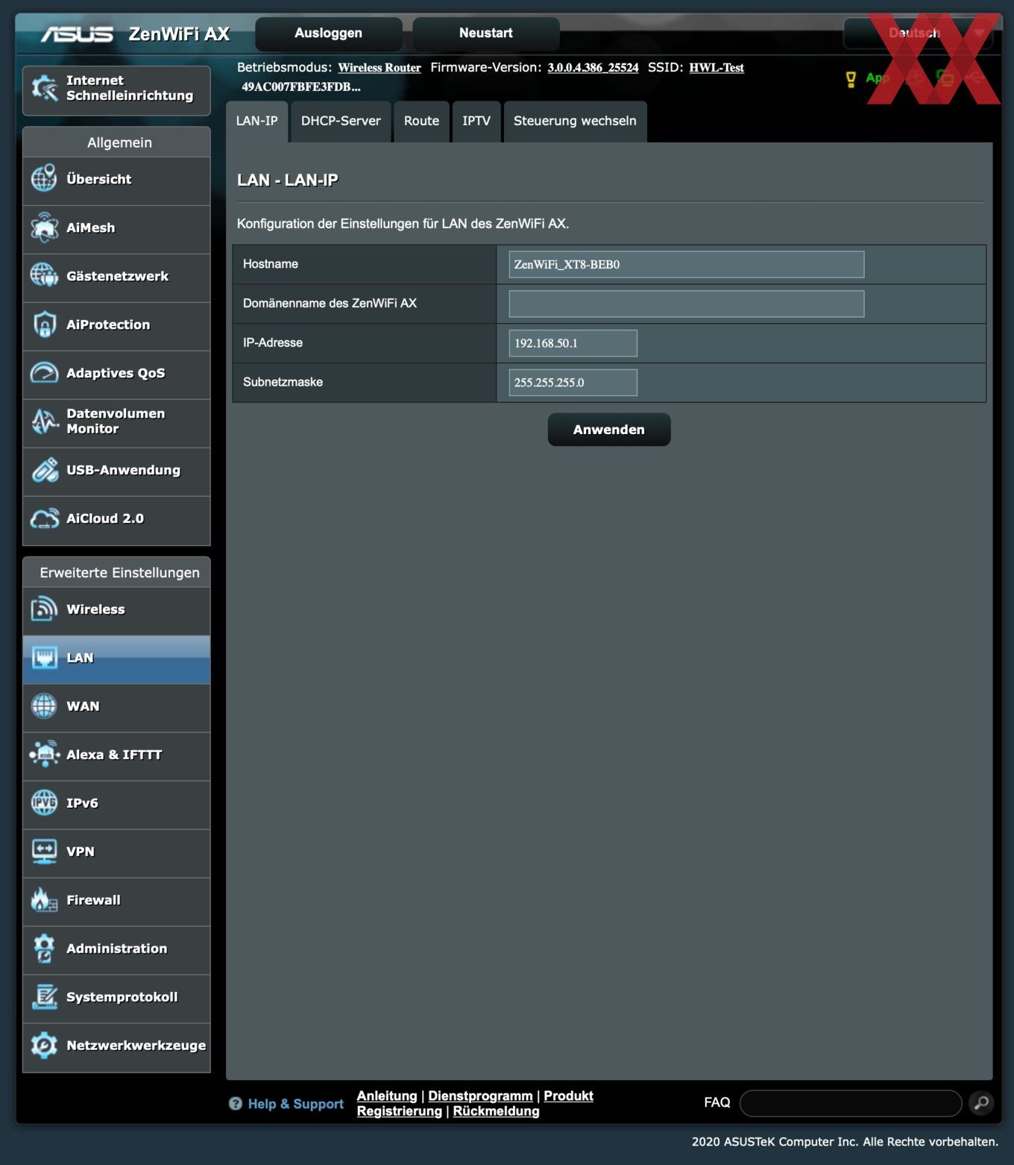Switch to the Steuerung wechseln tab
Image resolution: width=1014 pixels, height=1165 pixels.
[575, 122]
